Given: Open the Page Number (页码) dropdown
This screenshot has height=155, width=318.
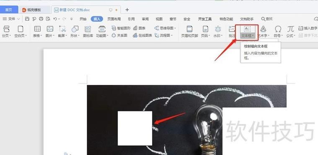Looking at the screenshot, I should 209,36.
